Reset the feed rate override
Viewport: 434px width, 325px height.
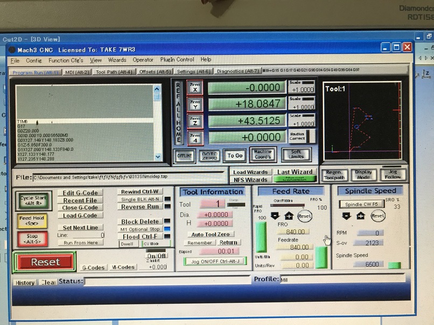[304, 216]
